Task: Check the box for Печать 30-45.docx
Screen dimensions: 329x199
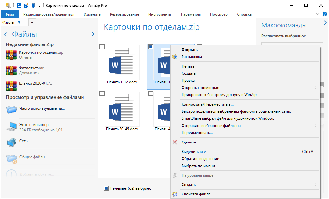Action: (102, 93)
